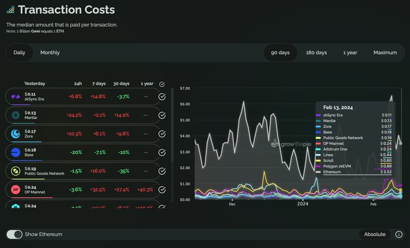This screenshot has height=248, width=410.
Task: Click the Dec x-axis label
Action: (232, 204)
